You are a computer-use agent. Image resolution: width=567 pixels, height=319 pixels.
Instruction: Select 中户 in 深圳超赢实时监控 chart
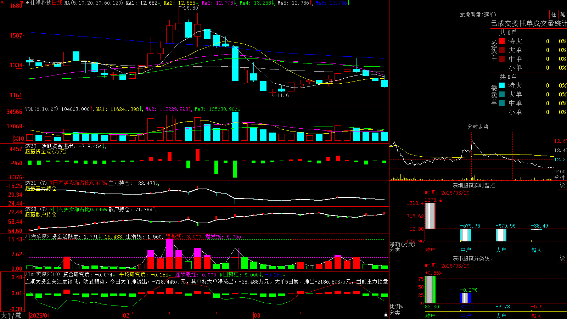466,250
